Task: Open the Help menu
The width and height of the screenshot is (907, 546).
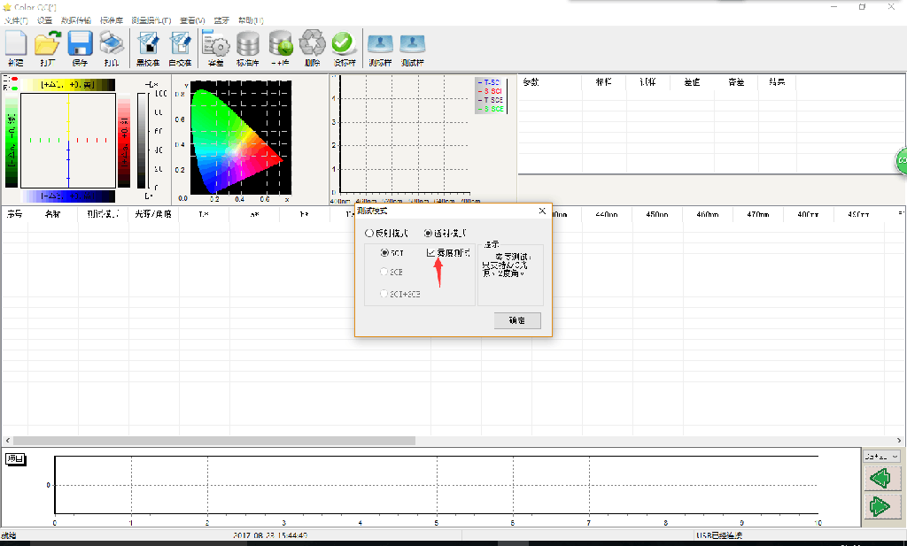Action: point(251,19)
